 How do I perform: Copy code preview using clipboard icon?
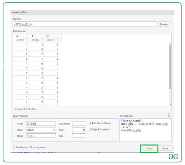pyautogui.click(x=169, y=115)
